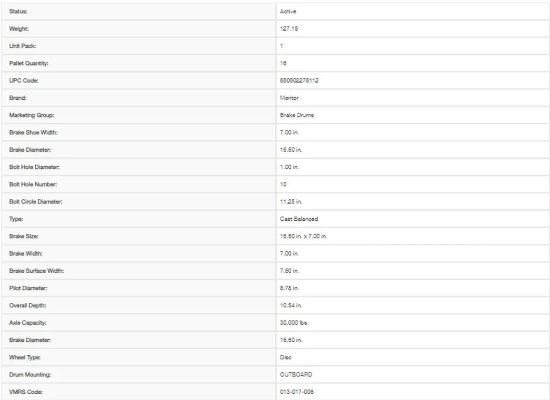Select the Meritor brand value
This screenshot has width=550, height=400.
(x=288, y=98)
